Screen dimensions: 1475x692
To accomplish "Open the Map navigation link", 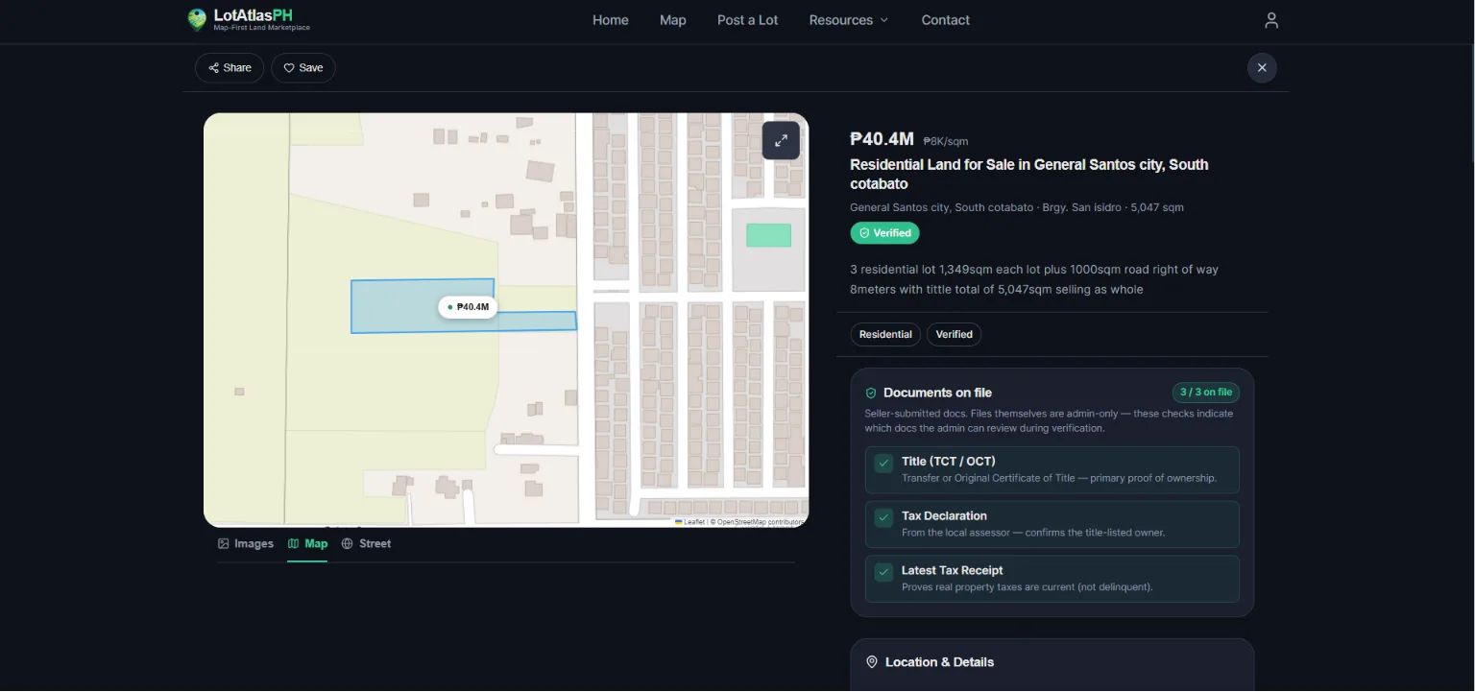I will coord(673,20).
